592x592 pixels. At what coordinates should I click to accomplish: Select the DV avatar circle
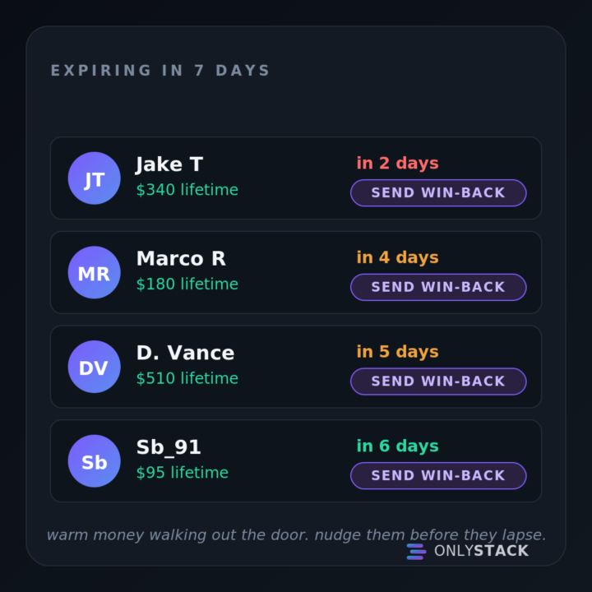(94, 367)
